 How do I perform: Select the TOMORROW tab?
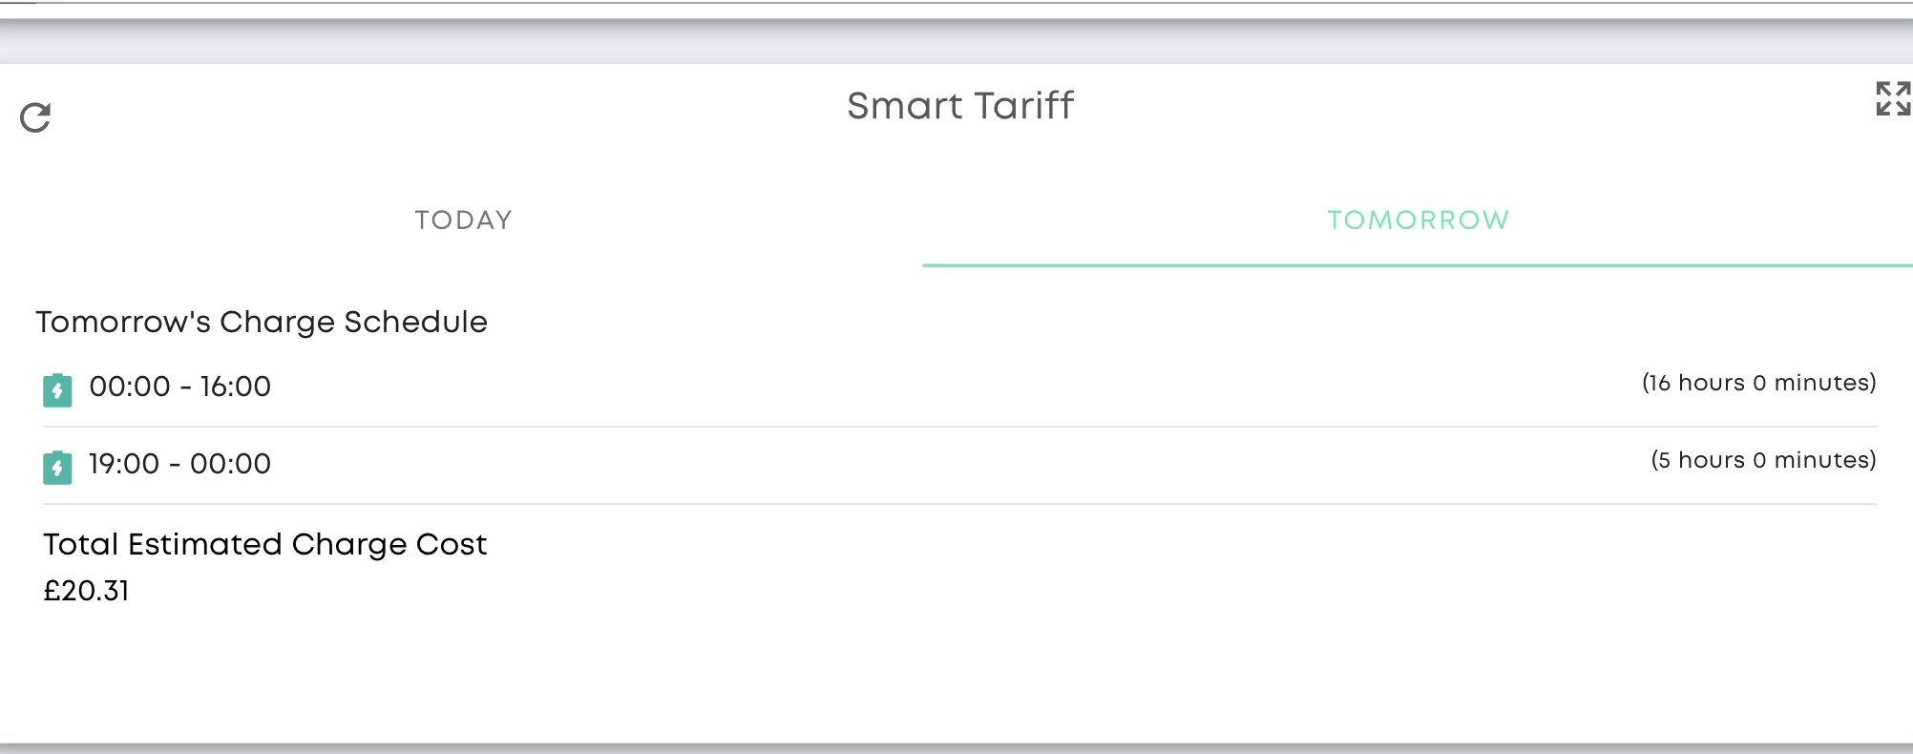1418,220
